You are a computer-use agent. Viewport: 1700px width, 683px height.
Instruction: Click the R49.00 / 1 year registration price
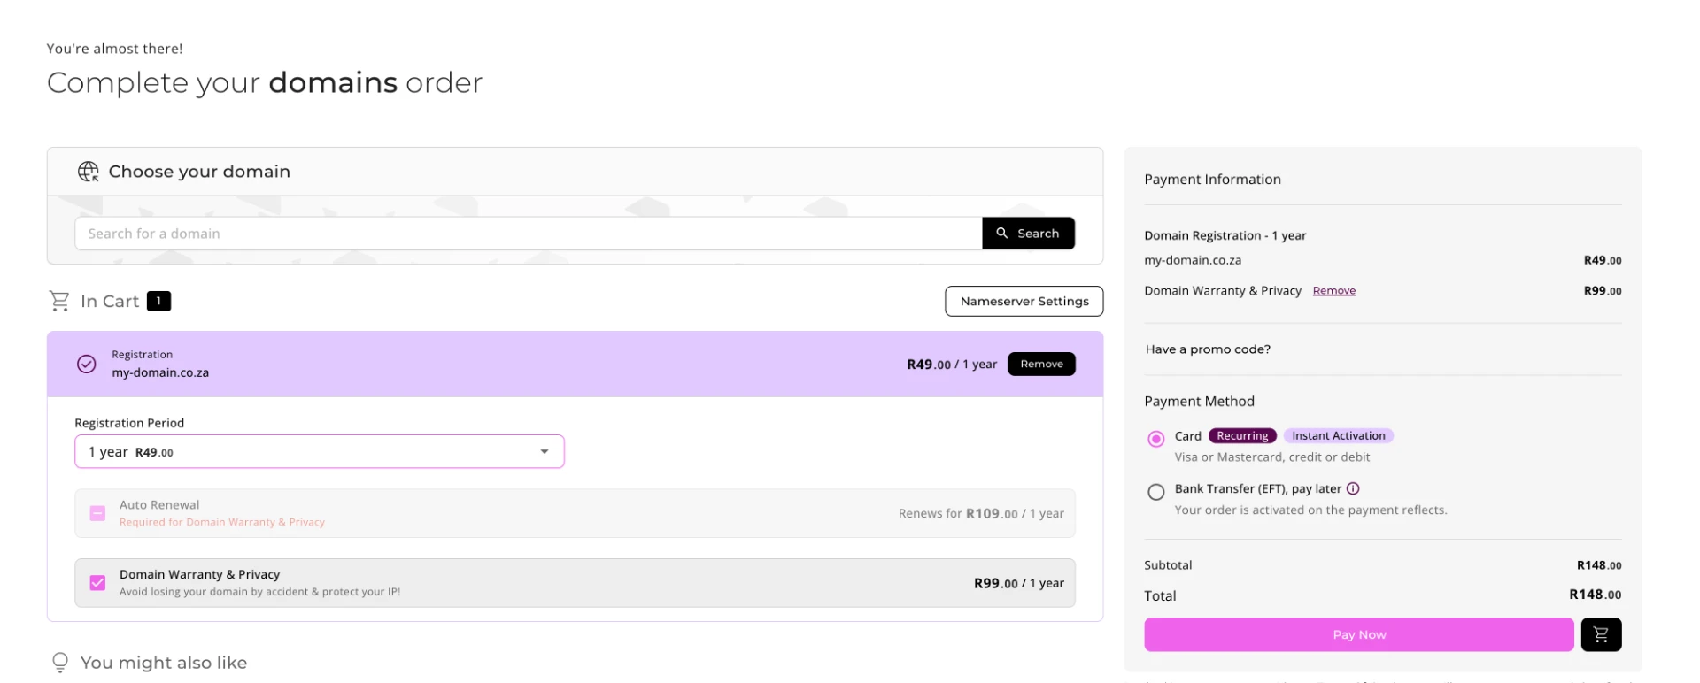952,364
